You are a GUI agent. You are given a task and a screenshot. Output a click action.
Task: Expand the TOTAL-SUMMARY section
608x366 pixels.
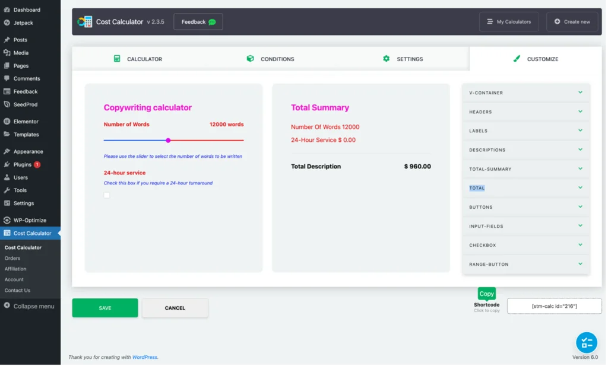(x=527, y=169)
